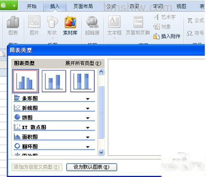The image size is (206, 177).
Task: Click 设为默认图表 set as default chart
Action: point(91,167)
